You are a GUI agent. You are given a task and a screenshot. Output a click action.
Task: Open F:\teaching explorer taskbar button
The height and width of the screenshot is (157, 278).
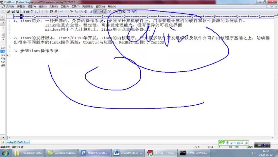coord(28,153)
